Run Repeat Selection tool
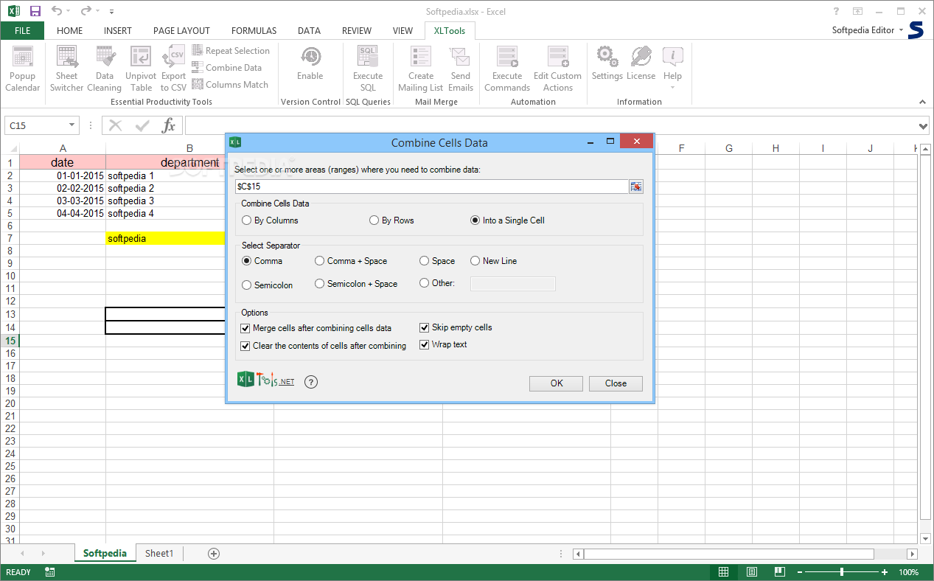 pos(231,51)
